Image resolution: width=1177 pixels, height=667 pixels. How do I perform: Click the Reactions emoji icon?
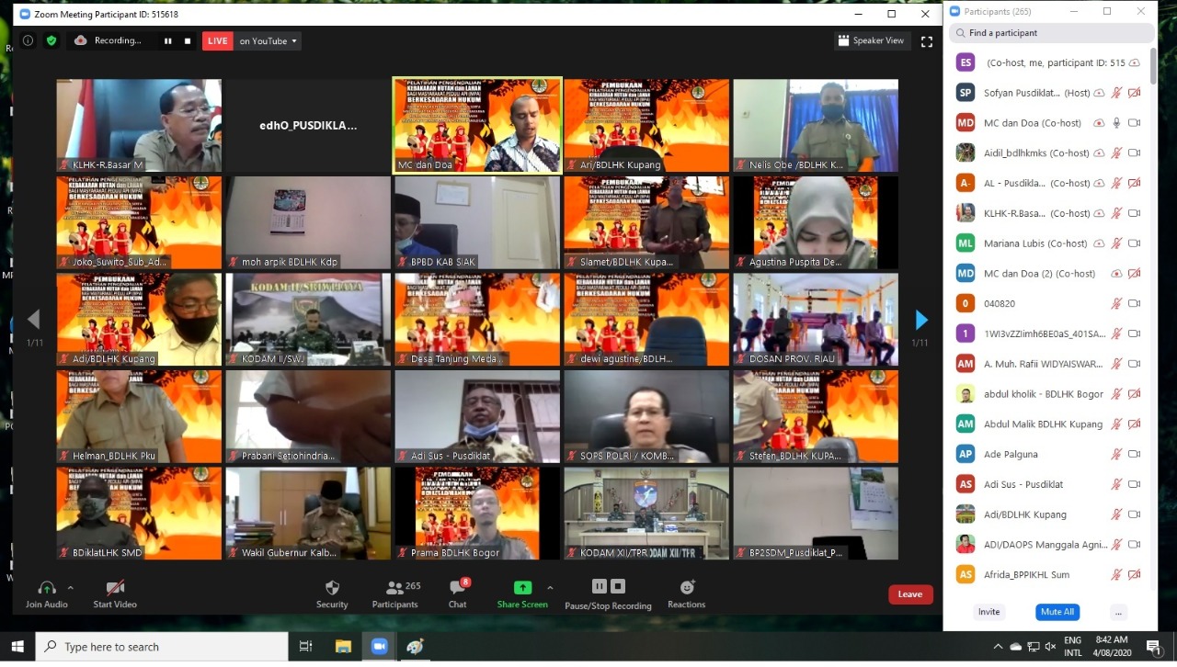[687, 588]
